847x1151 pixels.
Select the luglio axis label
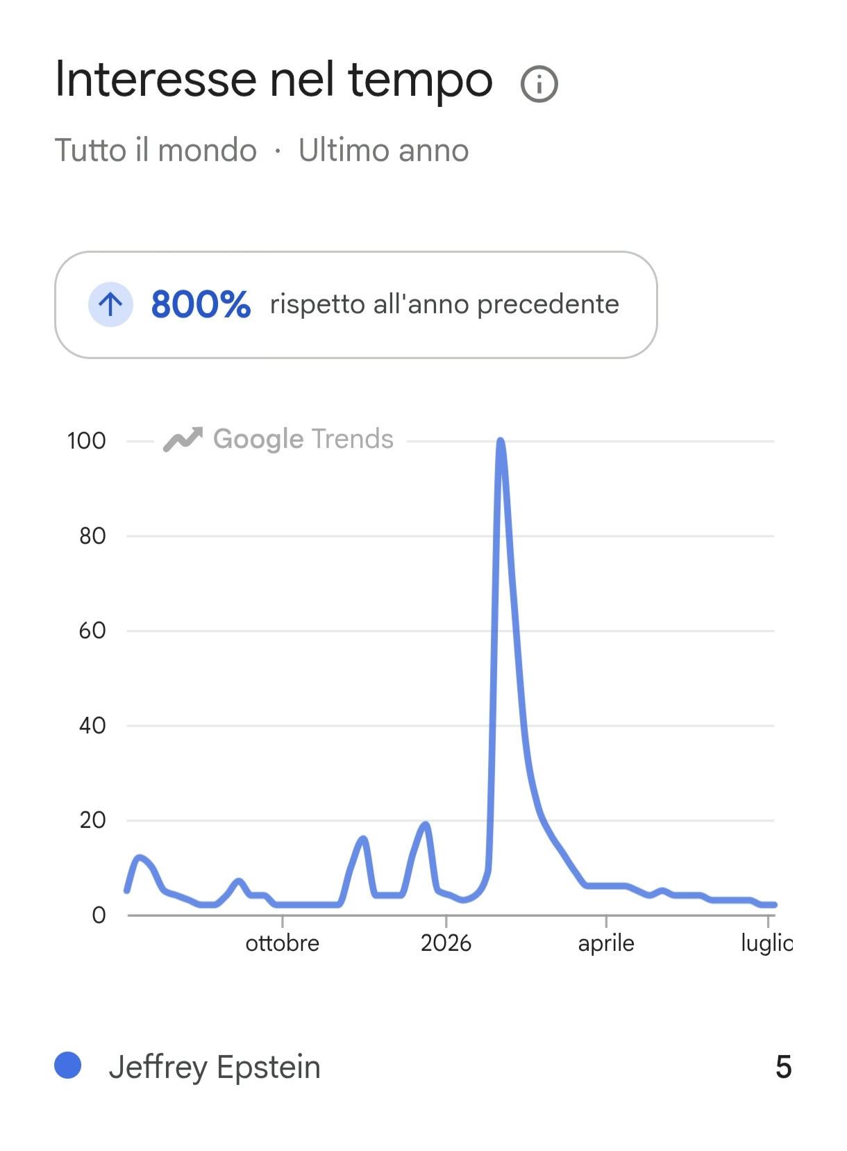766,944
